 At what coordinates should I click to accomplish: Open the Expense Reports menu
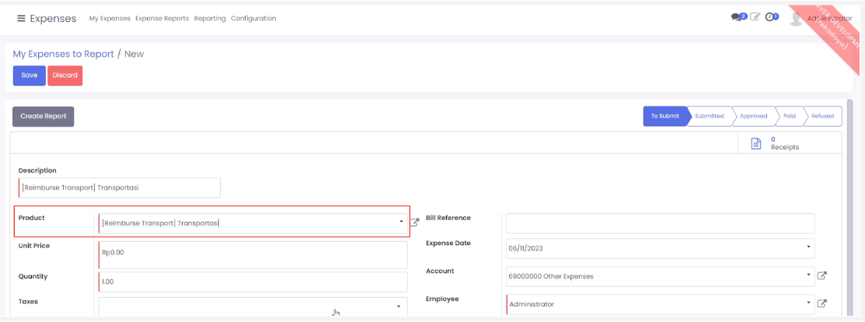(x=162, y=19)
